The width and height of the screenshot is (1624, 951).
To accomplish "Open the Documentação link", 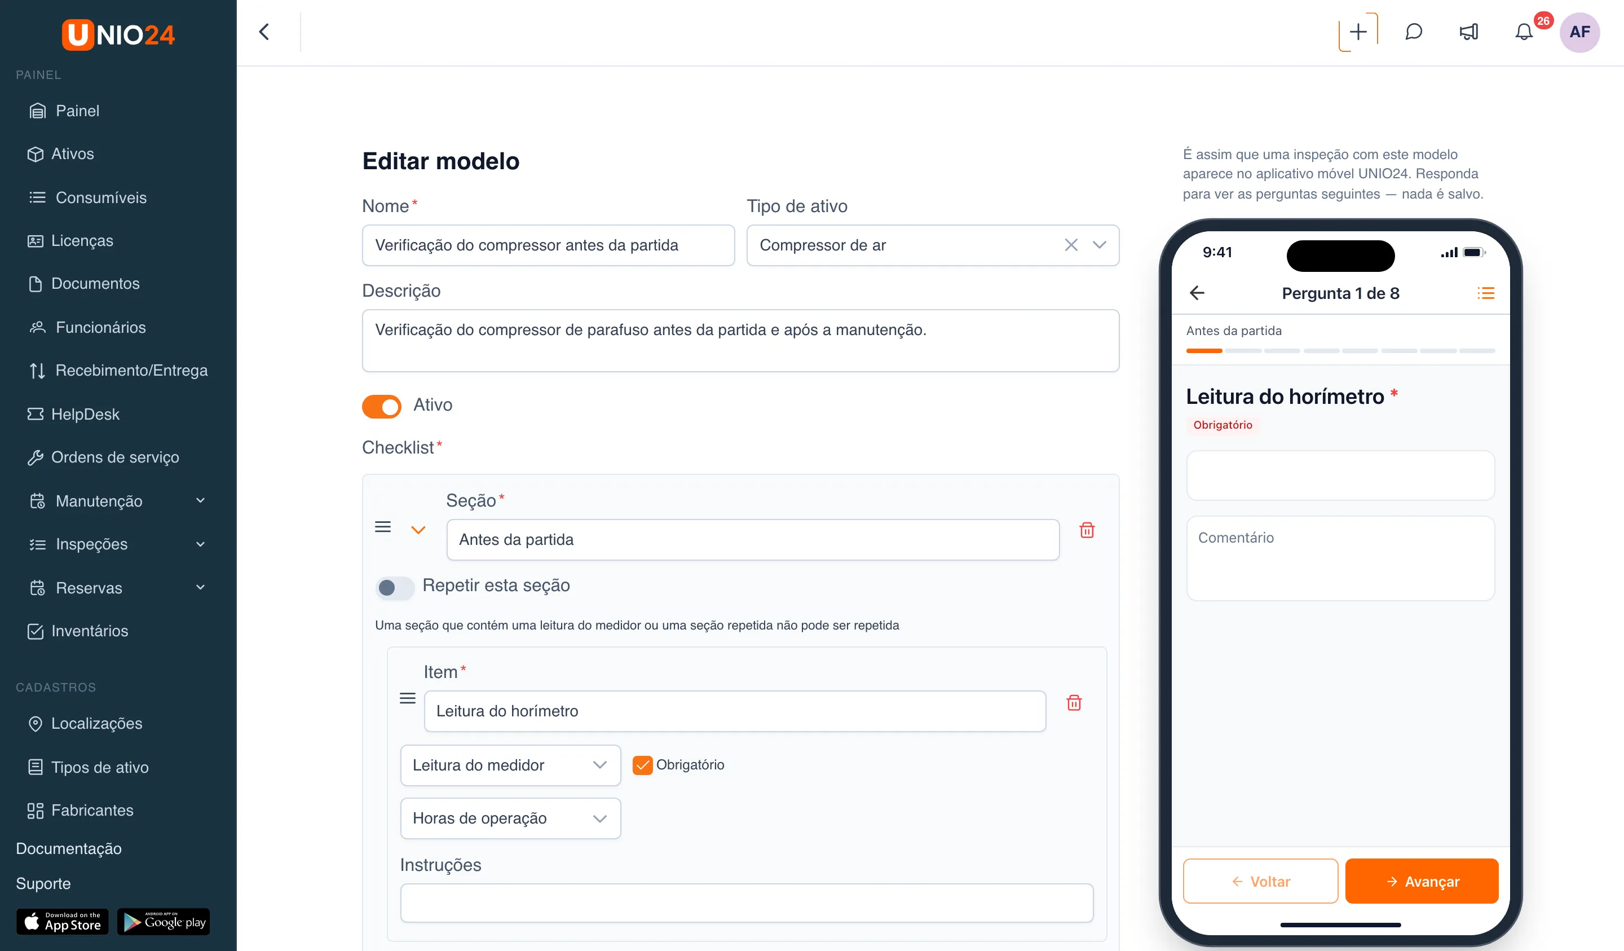I will (69, 848).
